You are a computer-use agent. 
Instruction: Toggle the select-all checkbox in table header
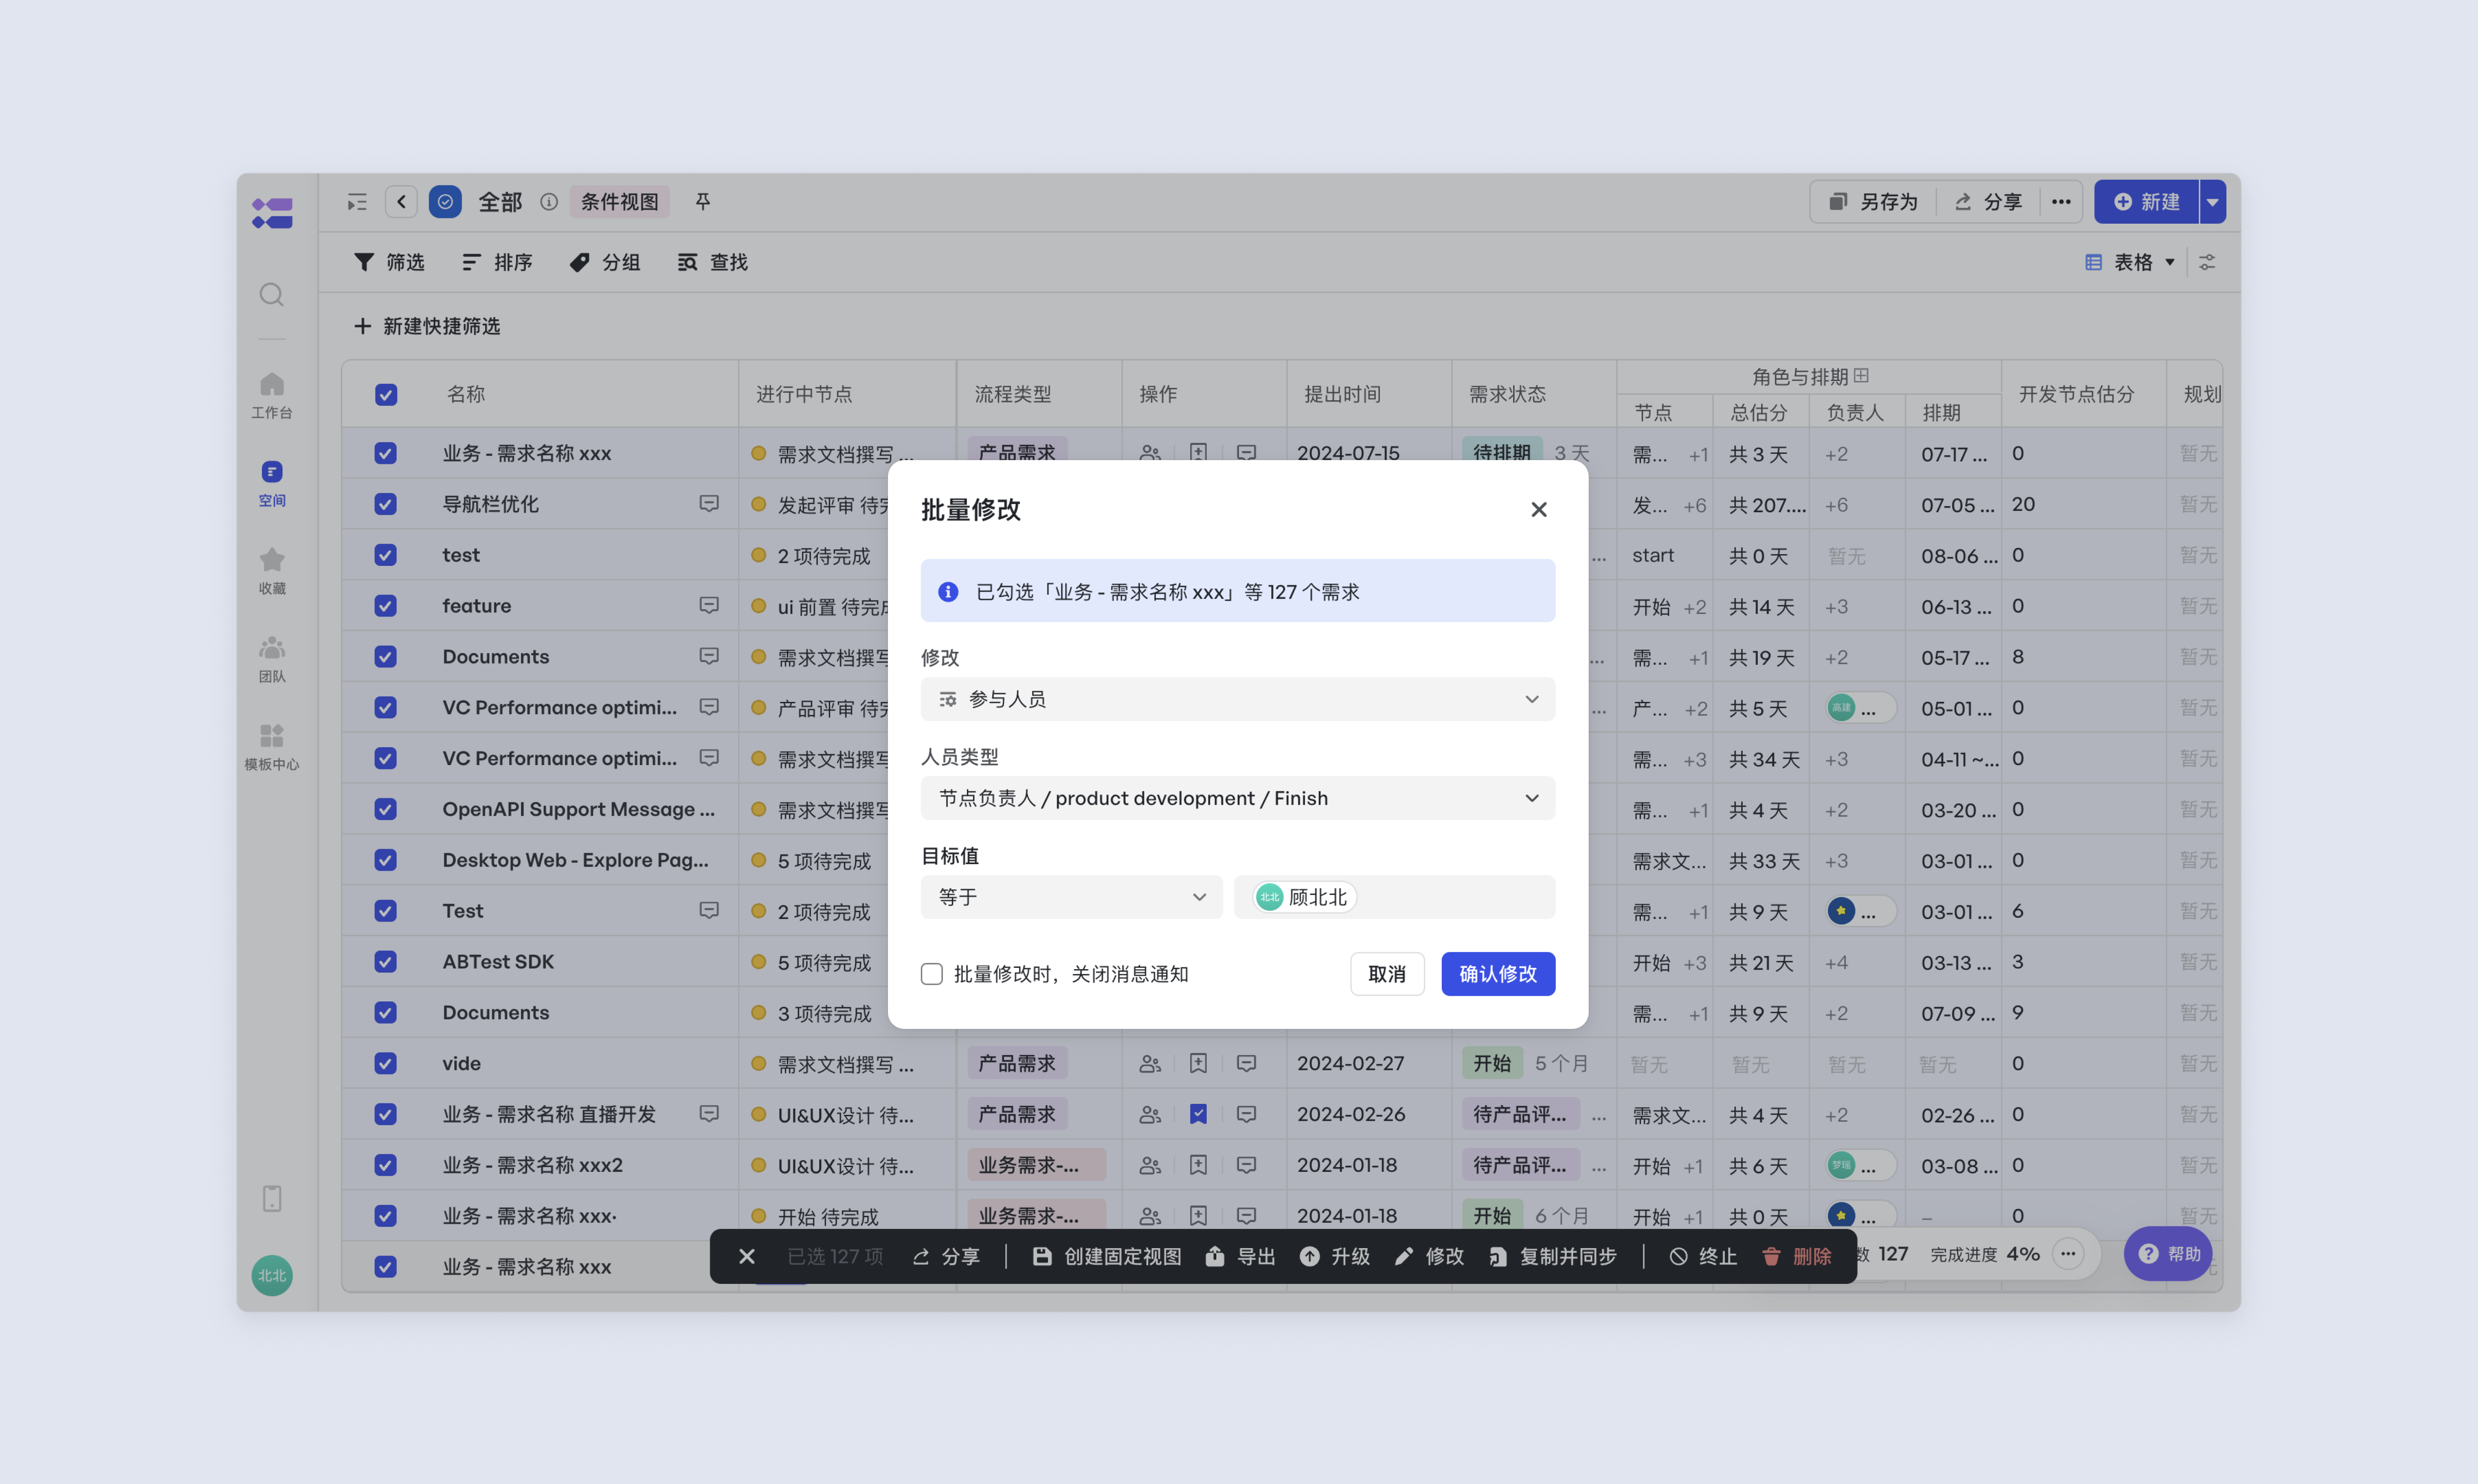tap(386, 394)
